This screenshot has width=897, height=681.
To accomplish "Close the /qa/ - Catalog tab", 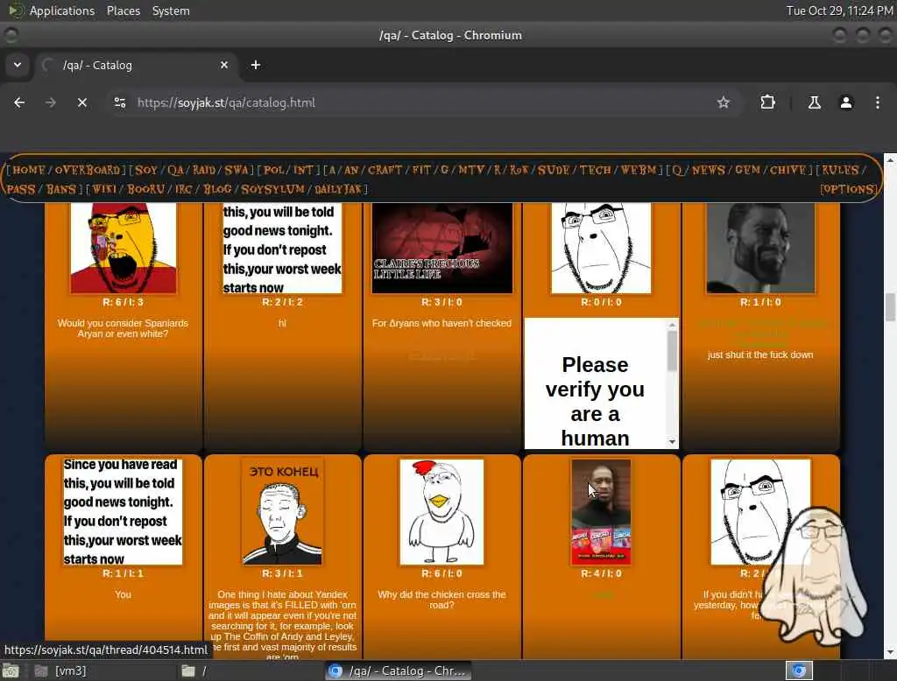I will pos(224,65).
